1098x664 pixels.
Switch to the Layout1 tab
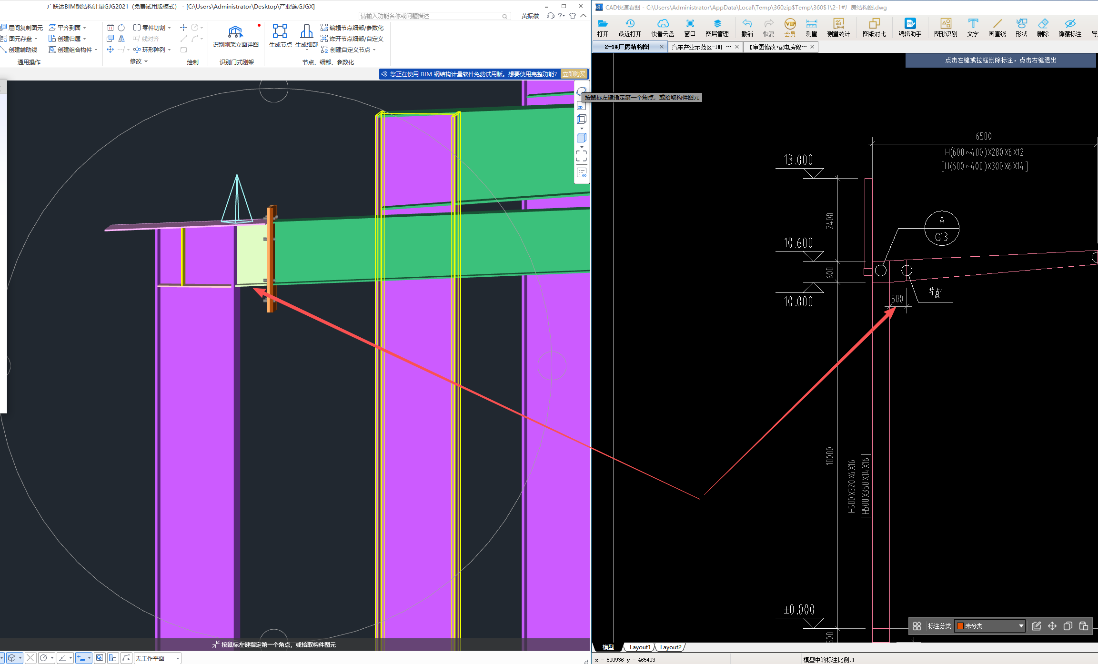pos(639,647)
